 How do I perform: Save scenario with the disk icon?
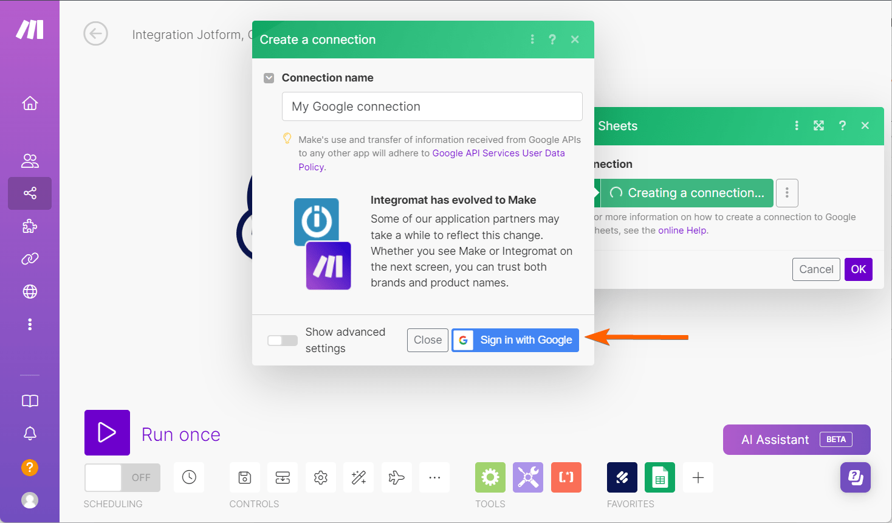(x=245, y=477)
